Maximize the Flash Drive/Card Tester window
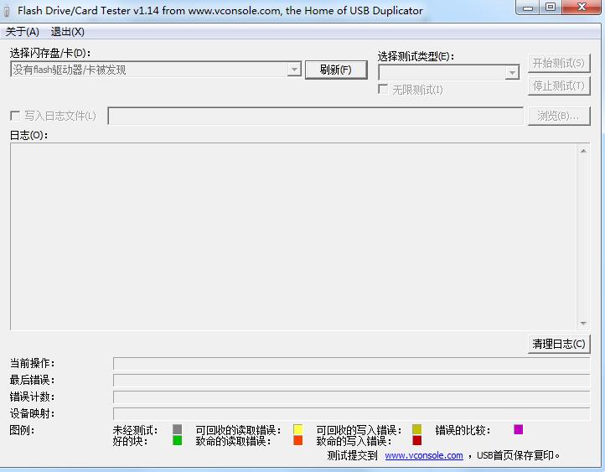 (x=551, y=8)
